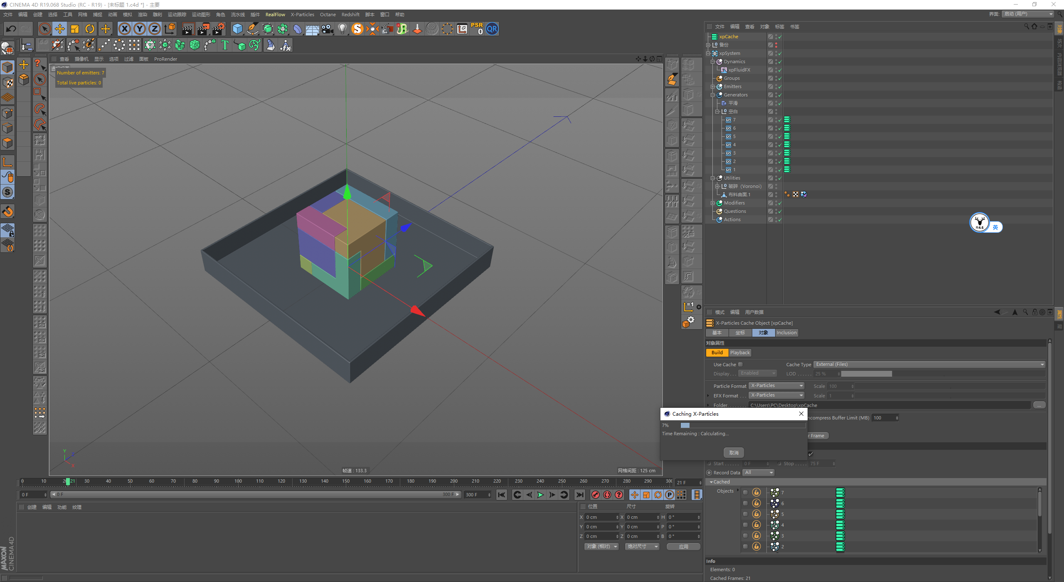
Task: Add a Cube primitive object
Action: pos(237,29)
